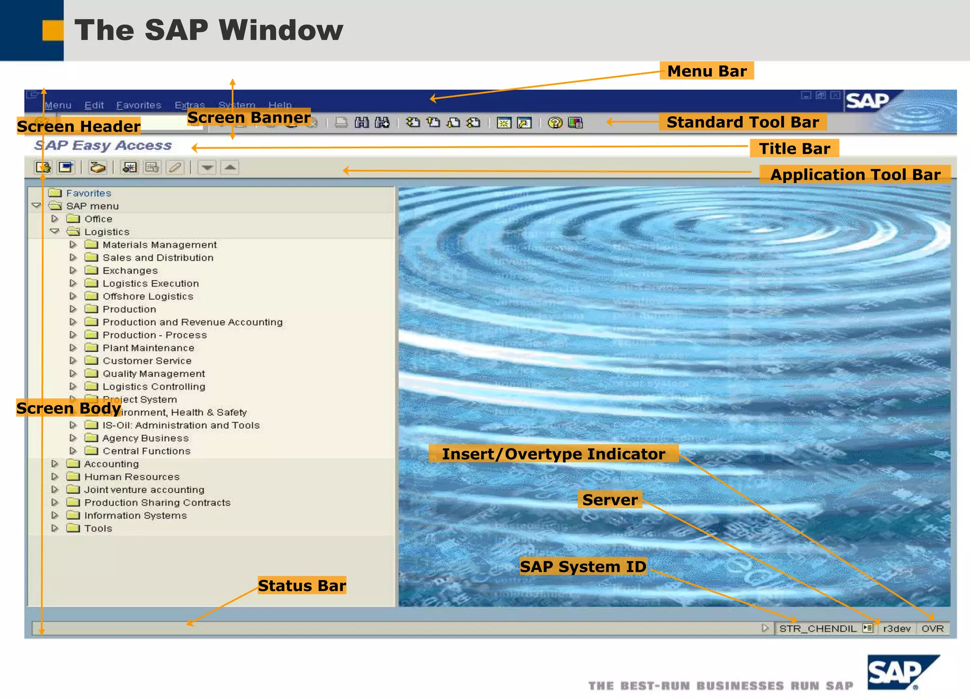Viewport: 970px width, 698px height.
Task: Move favorite down with the down-arrow button
Action: (207, 168)
